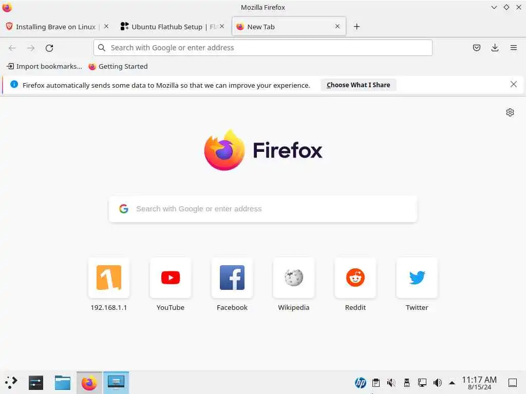Switch to Installing Brave on Linux tab
Image resolution: width=526 pixels, height=394 pixels.
(55, 27)
